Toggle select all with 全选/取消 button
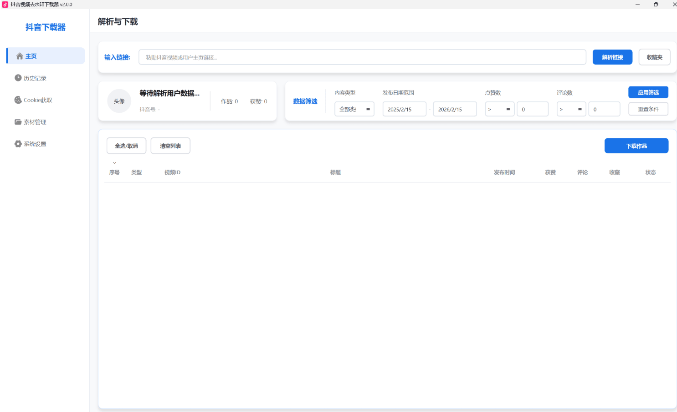Image resolution: width=677 pixels, height=412 pixels. (126, 146)
